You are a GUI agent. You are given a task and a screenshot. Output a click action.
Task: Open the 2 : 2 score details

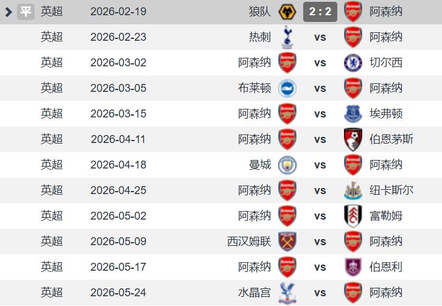[x=320, y=12]
